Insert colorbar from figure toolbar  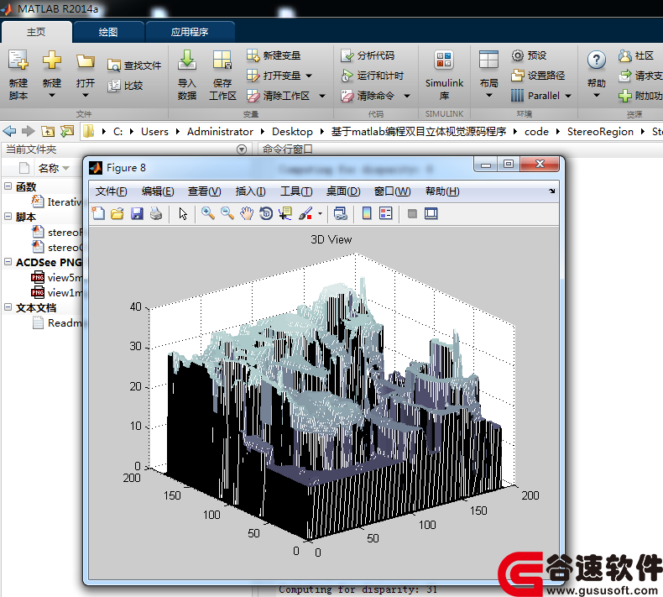(x=367, y=213)
